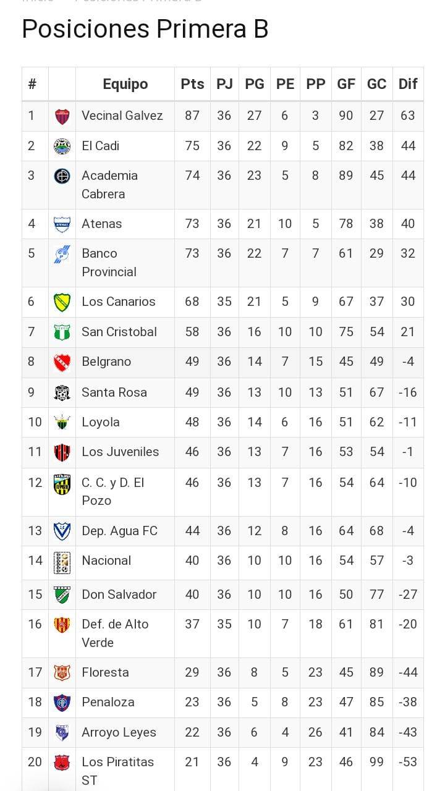This screenshot has width=445, height=791.
Task: Open the Atenas team name
Action: click(102, 224)
